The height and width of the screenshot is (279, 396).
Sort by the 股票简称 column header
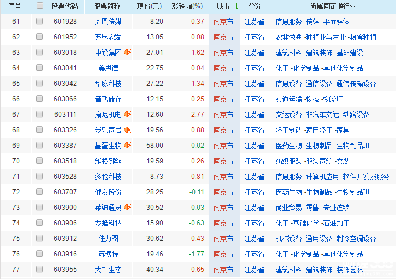pos(107,6)
